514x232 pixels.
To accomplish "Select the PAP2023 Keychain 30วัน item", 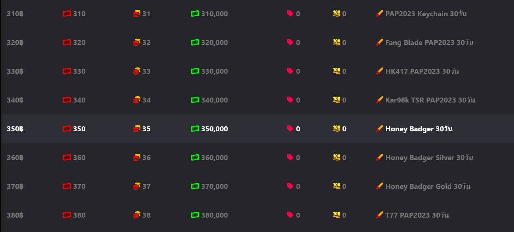I will tap(426, 14).
